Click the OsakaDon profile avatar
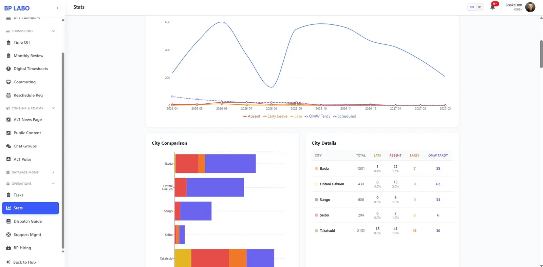 coord(530,7)
